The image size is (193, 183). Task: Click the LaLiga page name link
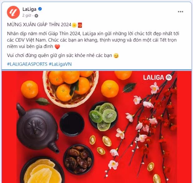29,9
